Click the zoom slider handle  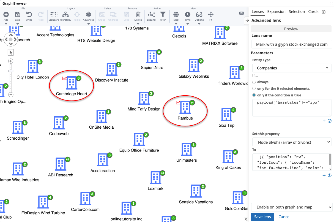click(11, 71)
